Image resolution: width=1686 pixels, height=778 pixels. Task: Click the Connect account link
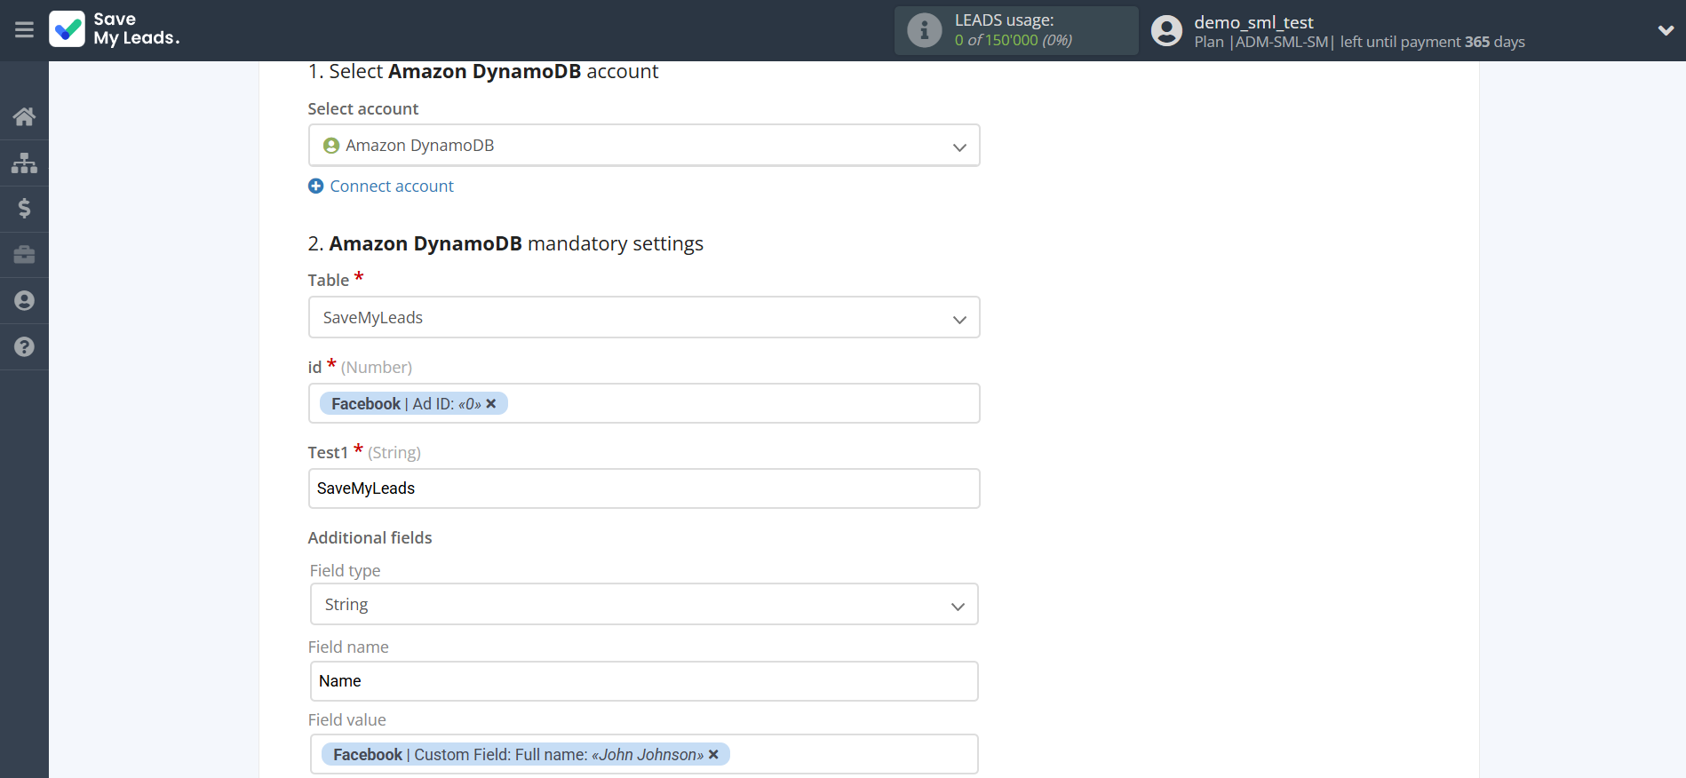click(x=391, y=187)
